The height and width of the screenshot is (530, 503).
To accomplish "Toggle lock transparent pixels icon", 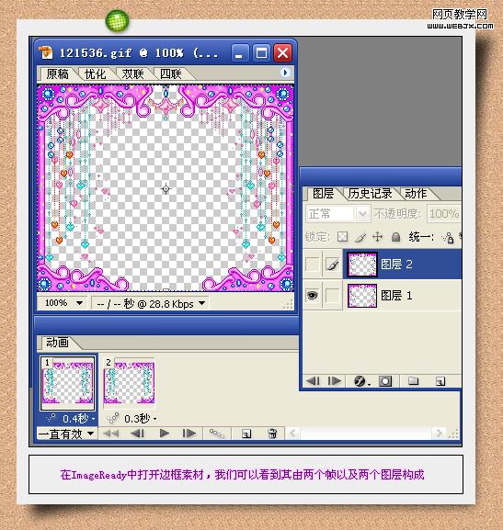I will (x=343, y=237).
